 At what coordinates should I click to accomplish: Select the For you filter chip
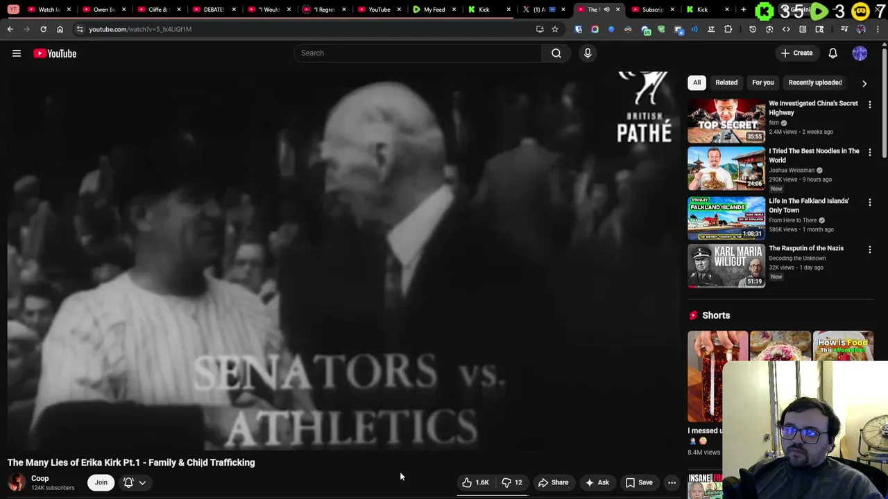762,82
